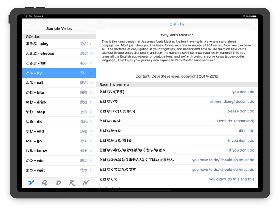
Task: Tap the Debi Stevenson copyright line
Action: (x=177, y=76)
